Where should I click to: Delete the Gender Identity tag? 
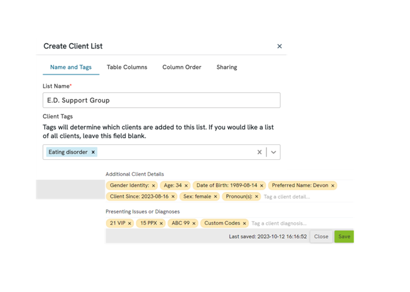(x=153, y=185)
